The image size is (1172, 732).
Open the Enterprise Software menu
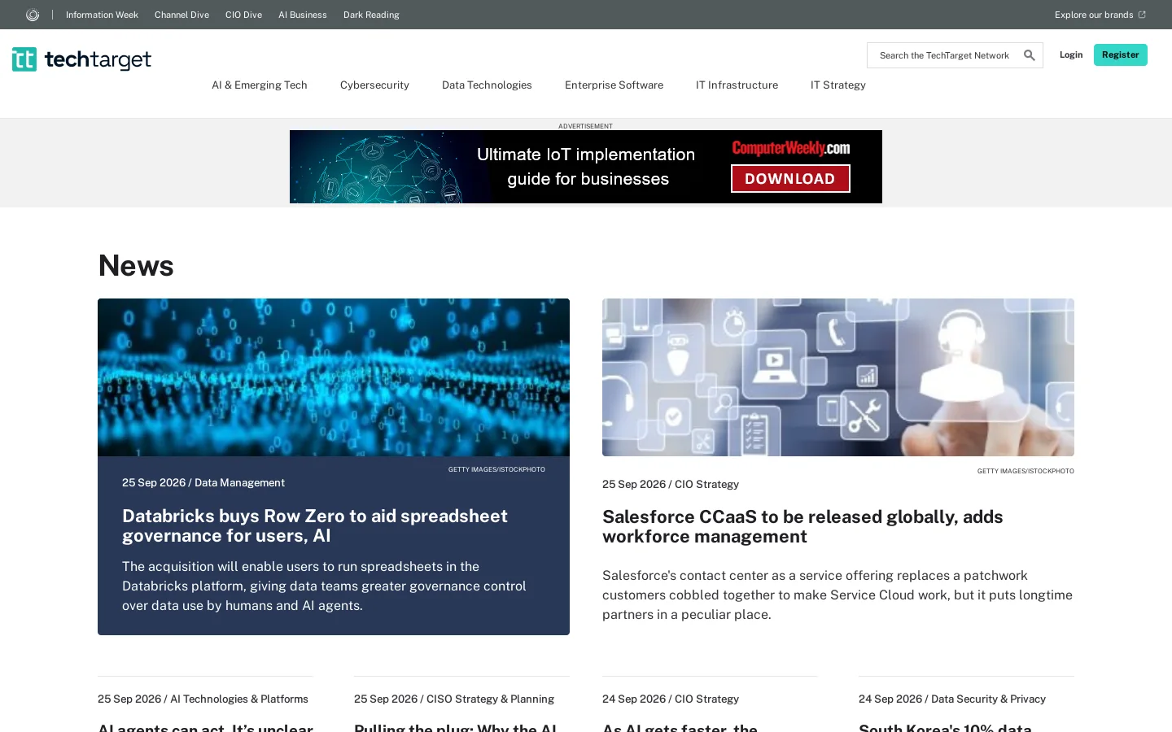(x=614, y=85)
